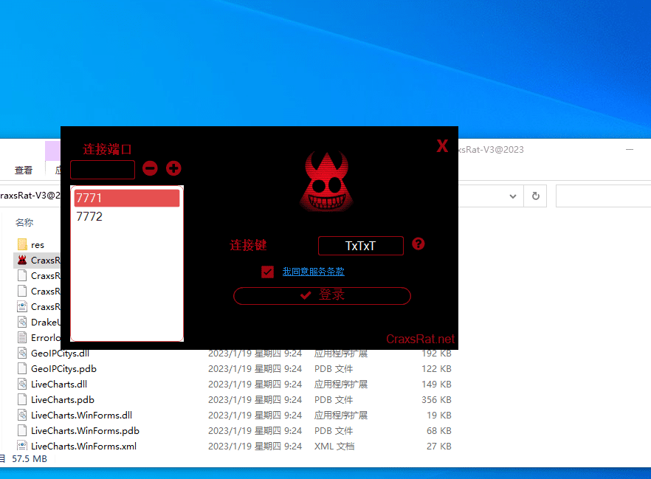Open the 我同意服务条款 terms link
The width and height of the screenshot is (651, 479).
314,272
